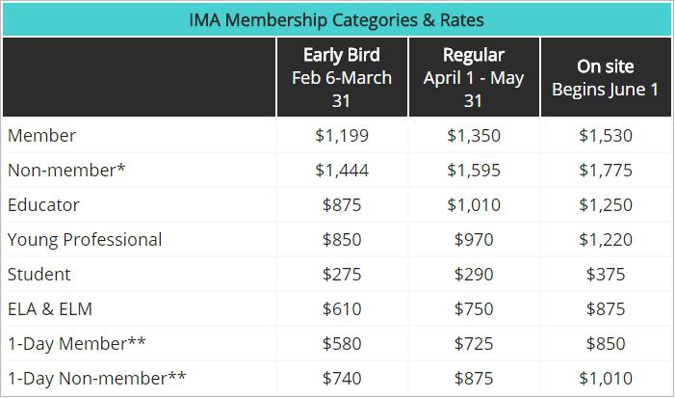Click the $1,250 Educator on-site price
The width and height of the screenshot is (675, 398).
click(x=606, y=205)
